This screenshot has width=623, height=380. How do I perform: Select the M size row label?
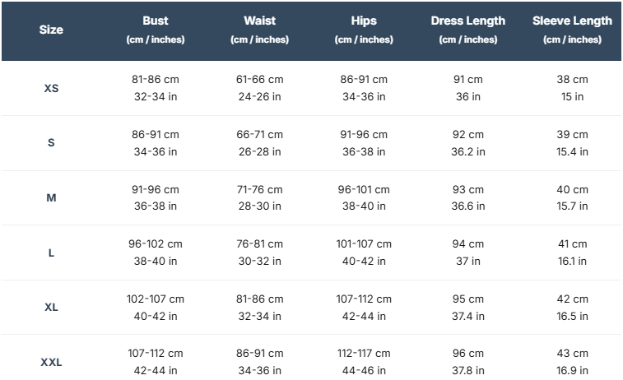point(51,197)
